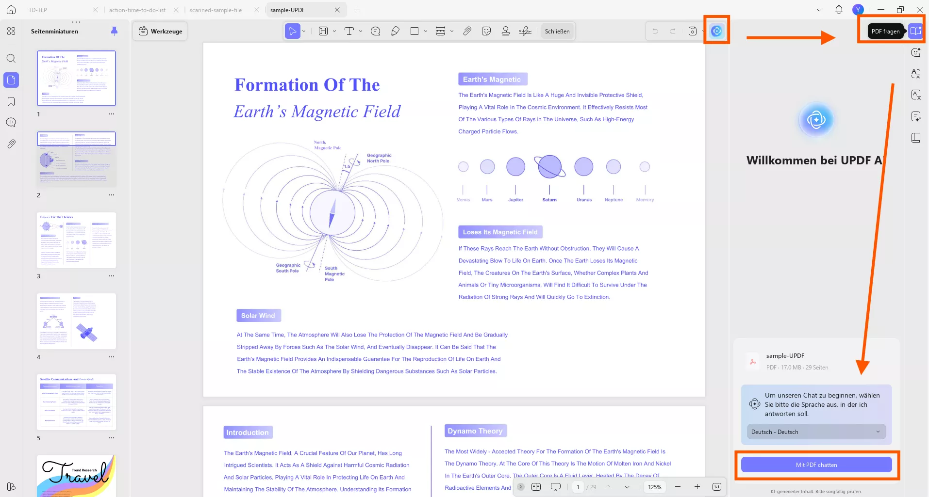Close the sample-UPDF tab
The width and height of the screenshot is (929, 497).
pyautogui.click(x=337, y=10)
